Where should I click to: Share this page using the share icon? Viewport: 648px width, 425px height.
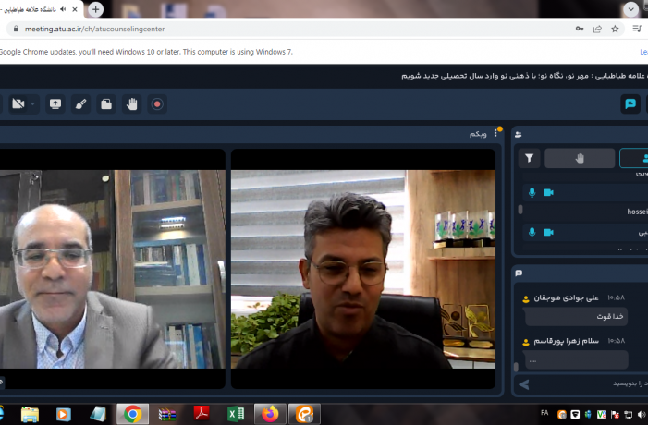(597, 29)
